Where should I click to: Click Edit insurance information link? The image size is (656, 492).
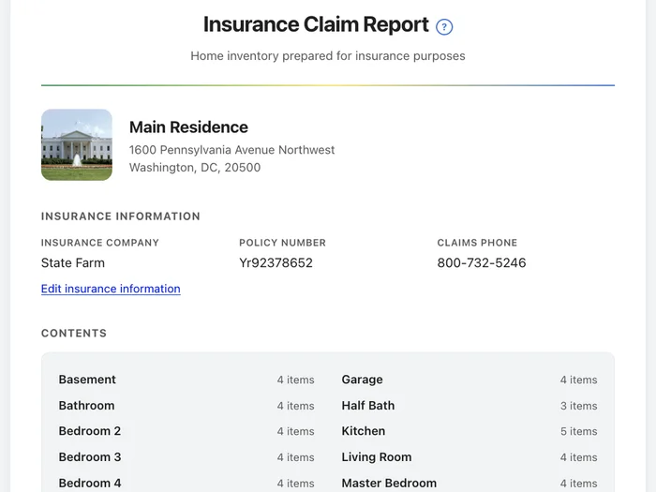(111, 289)
